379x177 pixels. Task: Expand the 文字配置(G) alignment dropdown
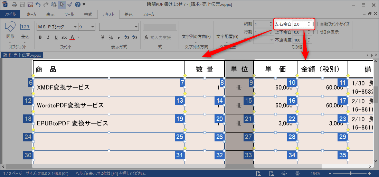227,37
